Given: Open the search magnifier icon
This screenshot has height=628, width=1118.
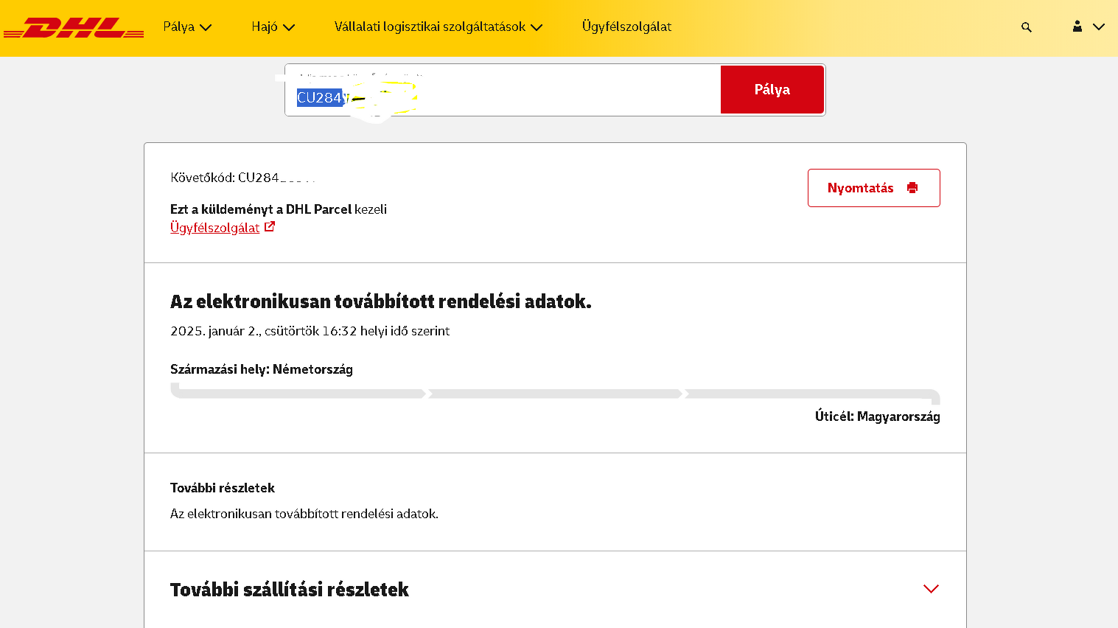Looking at the screenshot, I should coord(1027,27).
